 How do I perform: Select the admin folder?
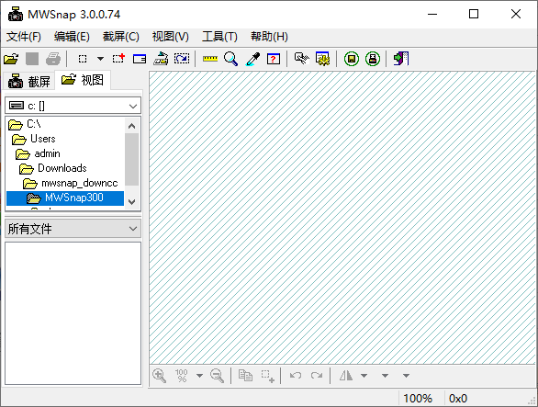pyautogui.click(x=38, y=153)
